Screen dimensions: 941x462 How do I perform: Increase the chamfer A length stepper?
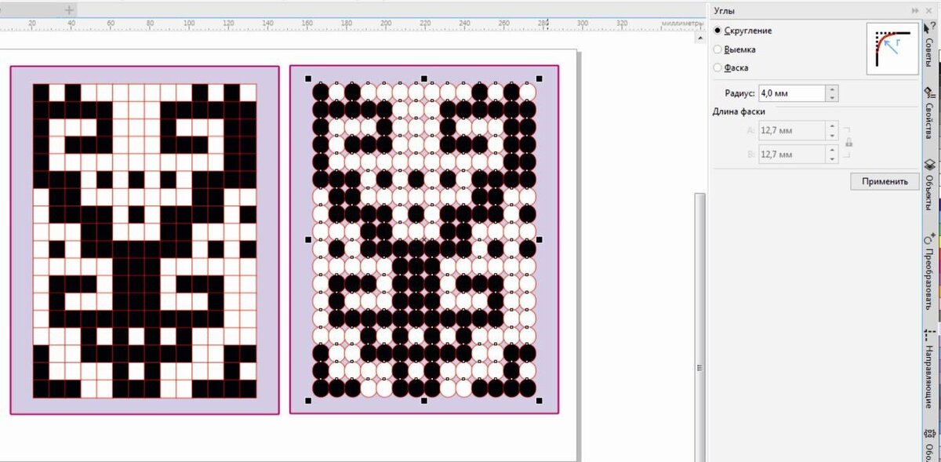point(832,126)
